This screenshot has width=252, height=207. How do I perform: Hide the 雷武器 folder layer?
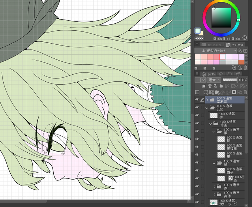[197, 99]
